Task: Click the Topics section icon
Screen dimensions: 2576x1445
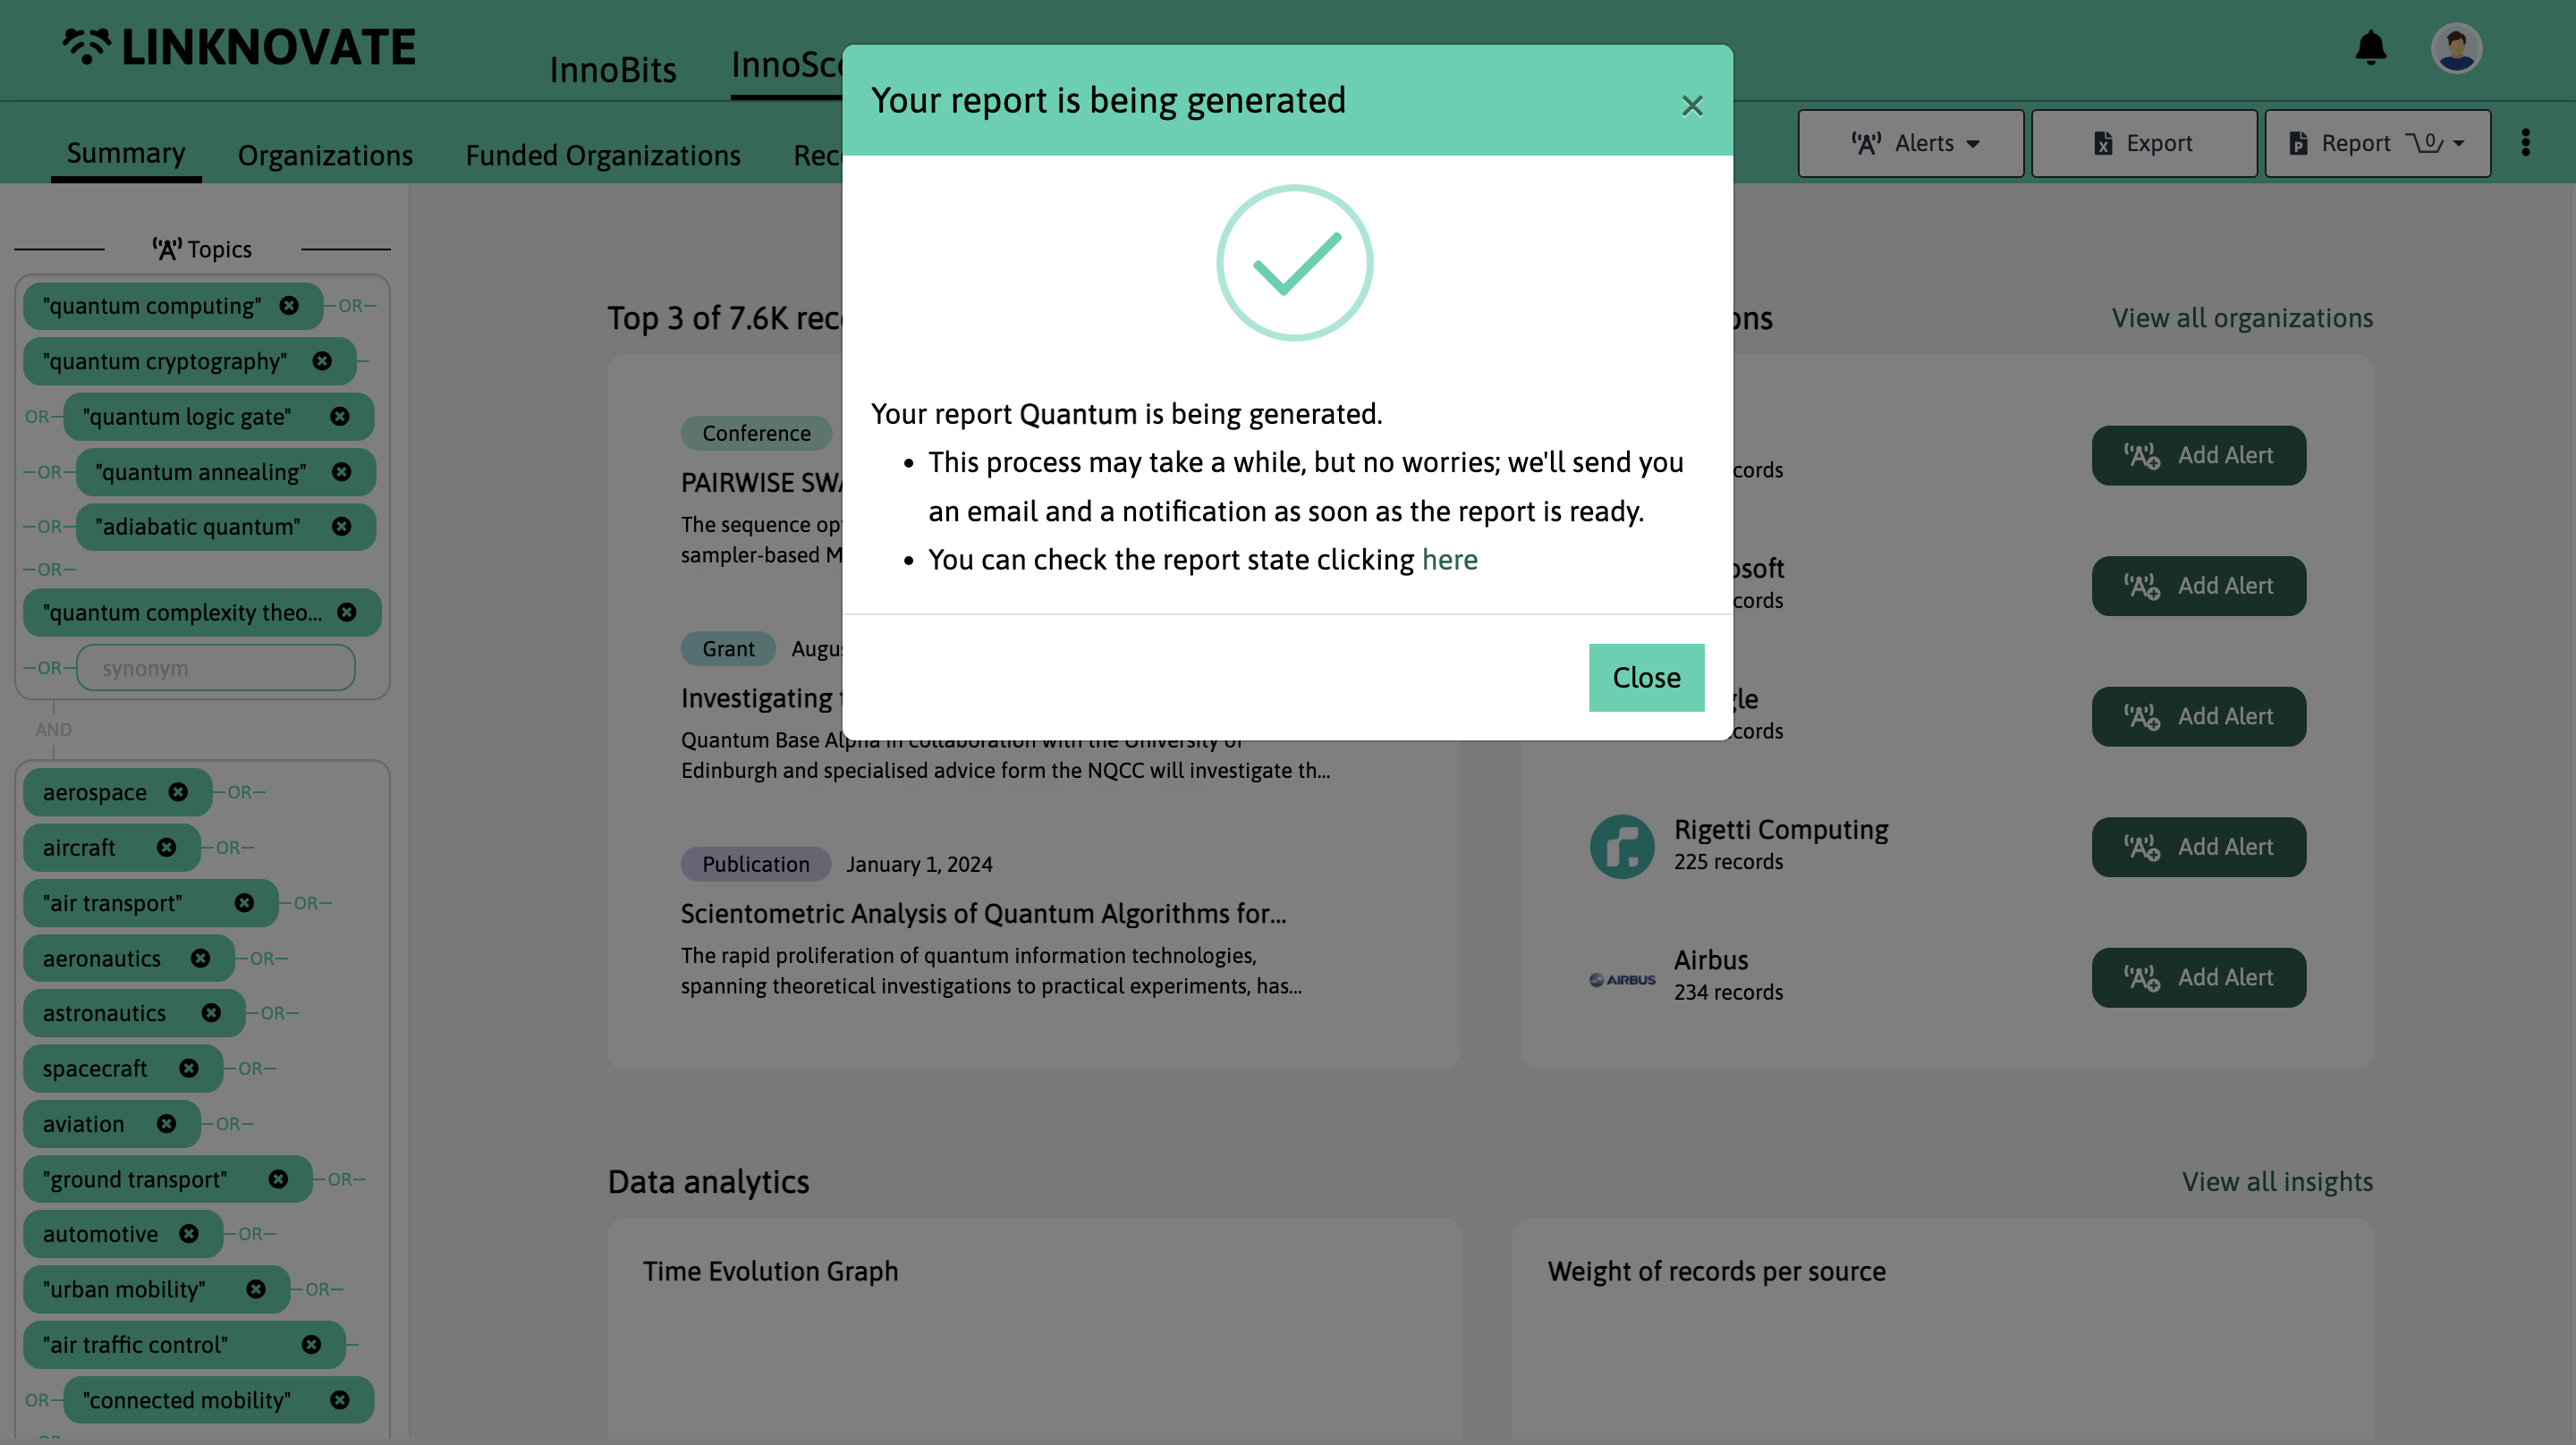Action: (x=168, y=249)
